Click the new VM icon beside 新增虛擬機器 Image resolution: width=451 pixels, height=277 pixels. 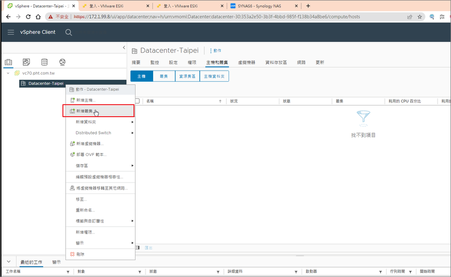click(x=72, y=144)
